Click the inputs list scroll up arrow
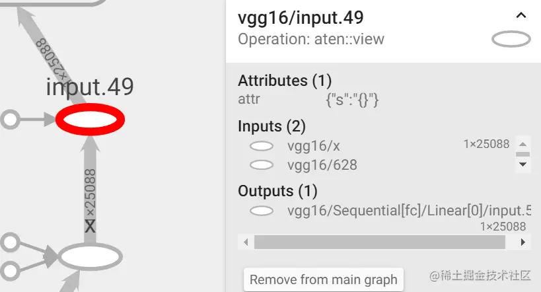 [x=523, y=144]
